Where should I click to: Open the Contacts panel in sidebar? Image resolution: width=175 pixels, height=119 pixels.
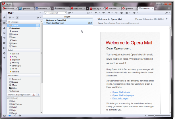(x=4, y=28)
